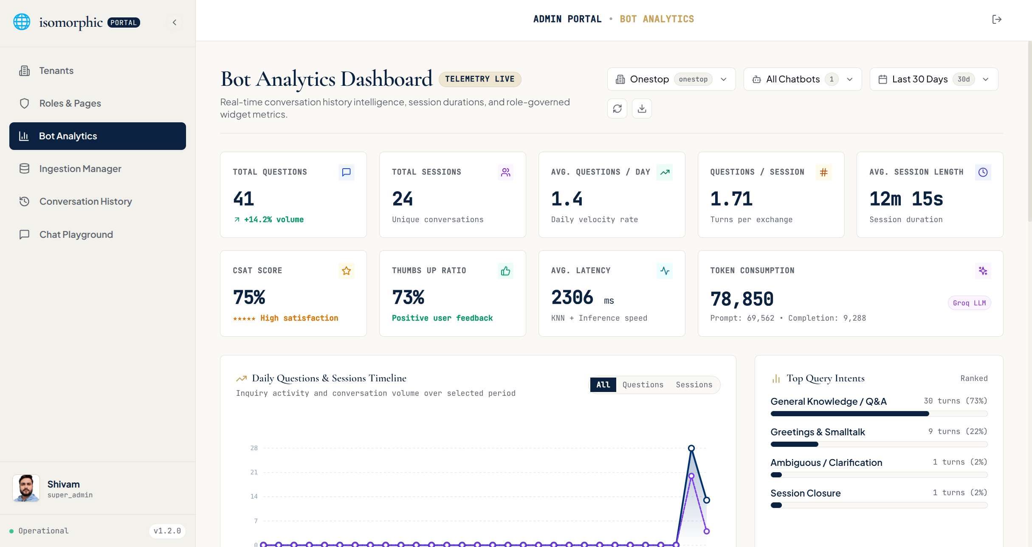
Task: Click the '78,850' token count
Action: 742,299
